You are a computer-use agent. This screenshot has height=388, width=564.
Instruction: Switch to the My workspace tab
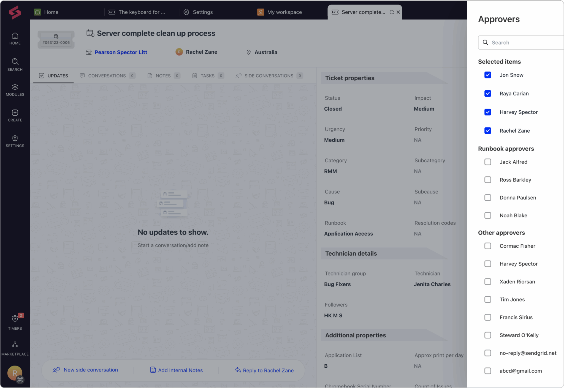284,12
